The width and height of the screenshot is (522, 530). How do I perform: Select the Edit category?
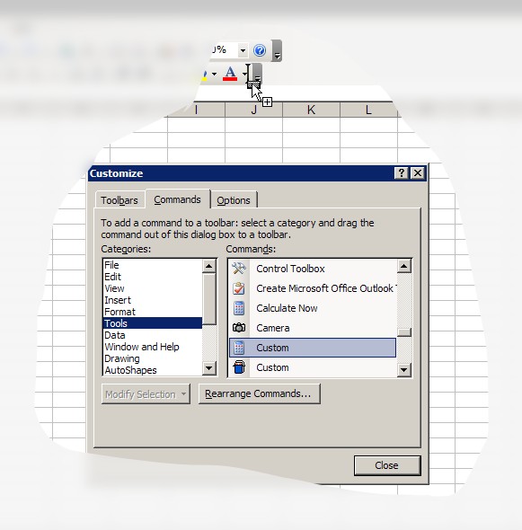153,277
